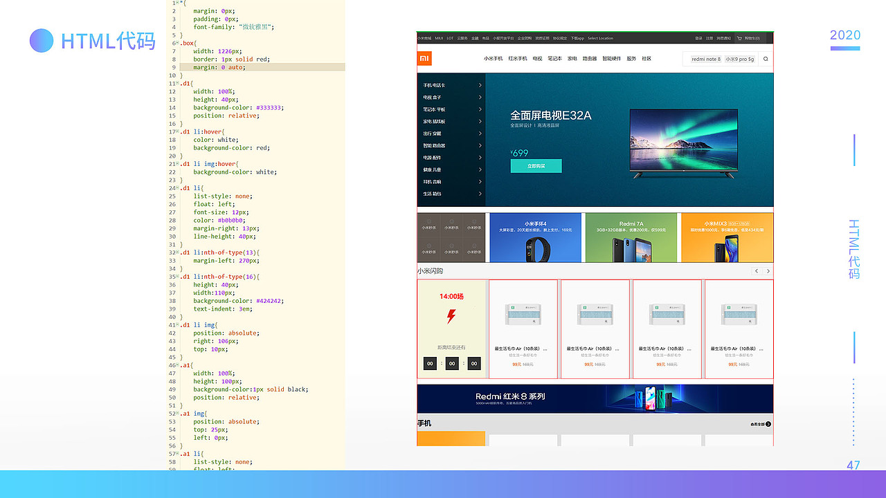Click the TV image in 全面屏电视E32A banner
886x498 pixels.
click(683, 143)
